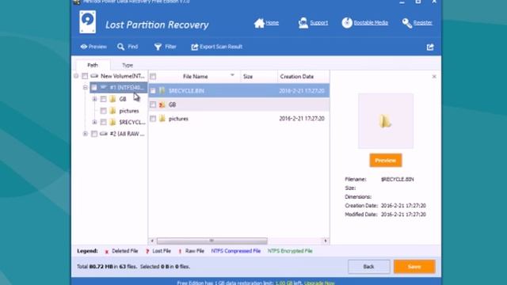
Task: Click the Back button
Action: click(368, 267)
